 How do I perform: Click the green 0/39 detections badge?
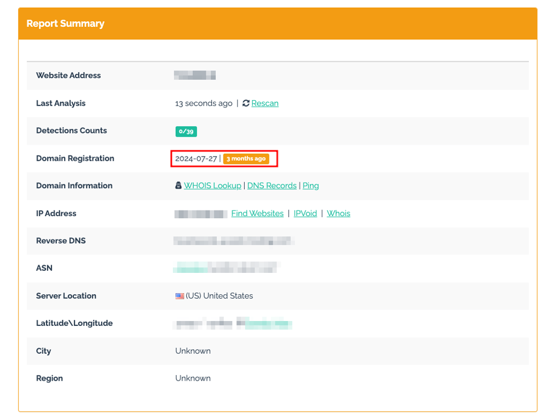[186, 131]
